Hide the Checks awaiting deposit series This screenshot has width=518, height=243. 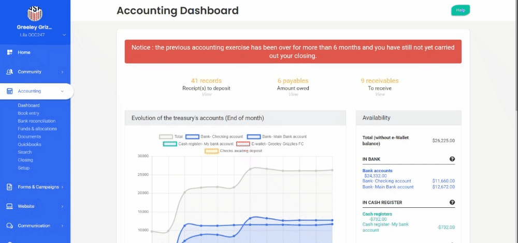point(211,151)
